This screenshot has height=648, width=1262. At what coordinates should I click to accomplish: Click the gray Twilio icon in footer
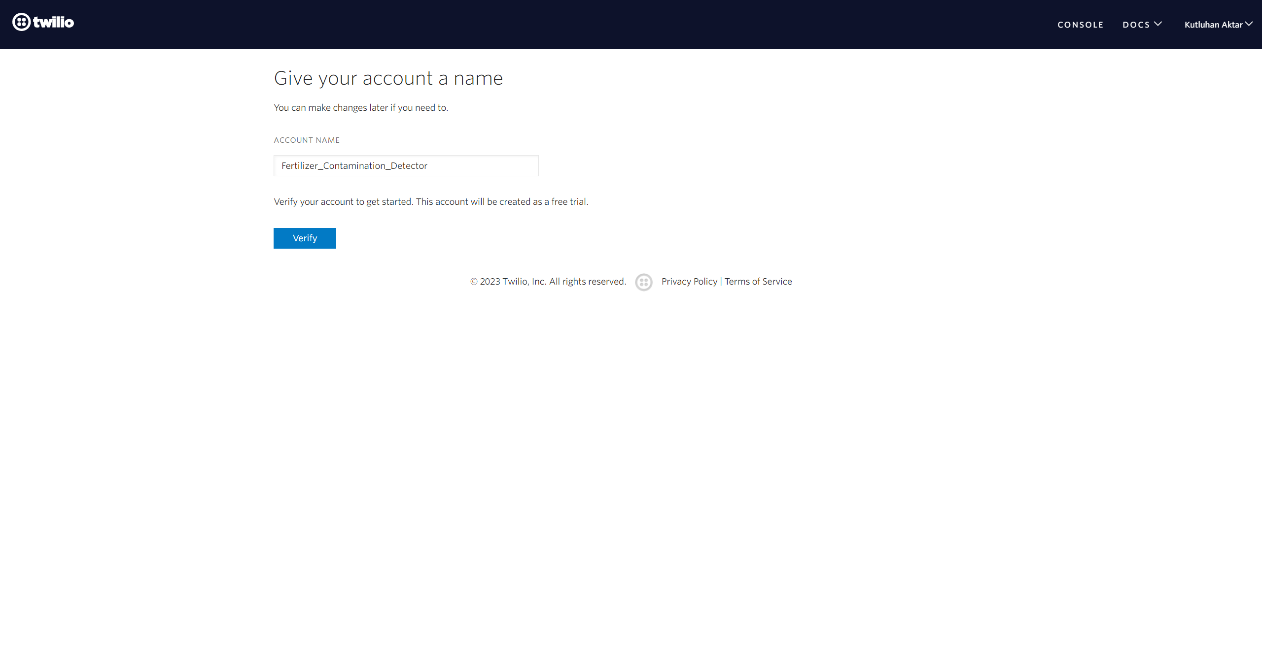point(643,282)
